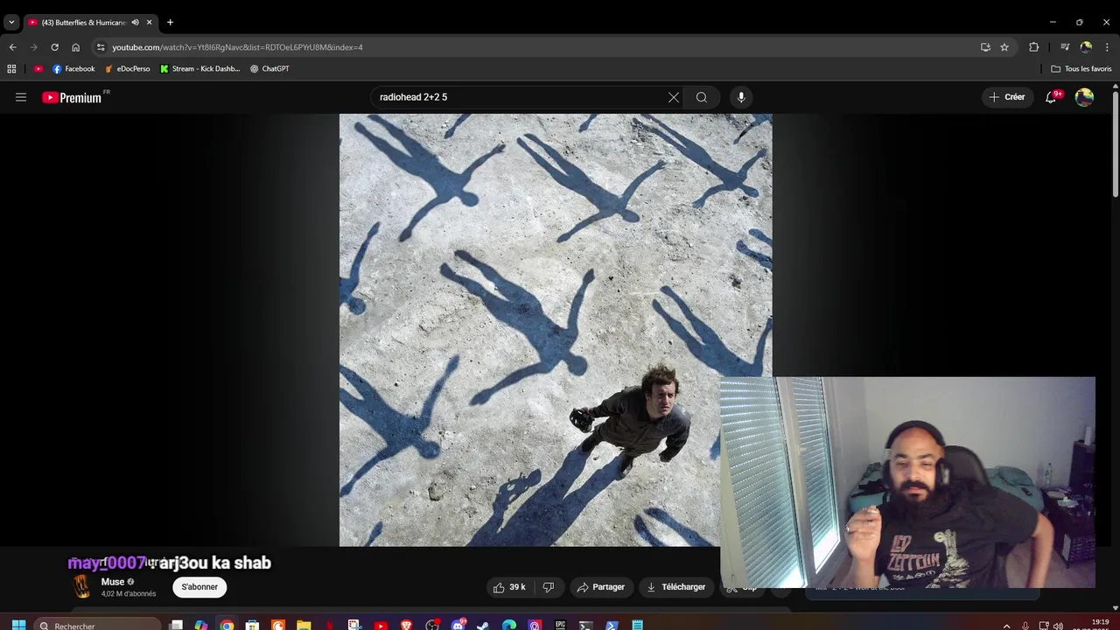This screenshot has height=630, width=1120.
Task: Expand the tab search dropdown arrow
Action: click(x=11, y=22)
